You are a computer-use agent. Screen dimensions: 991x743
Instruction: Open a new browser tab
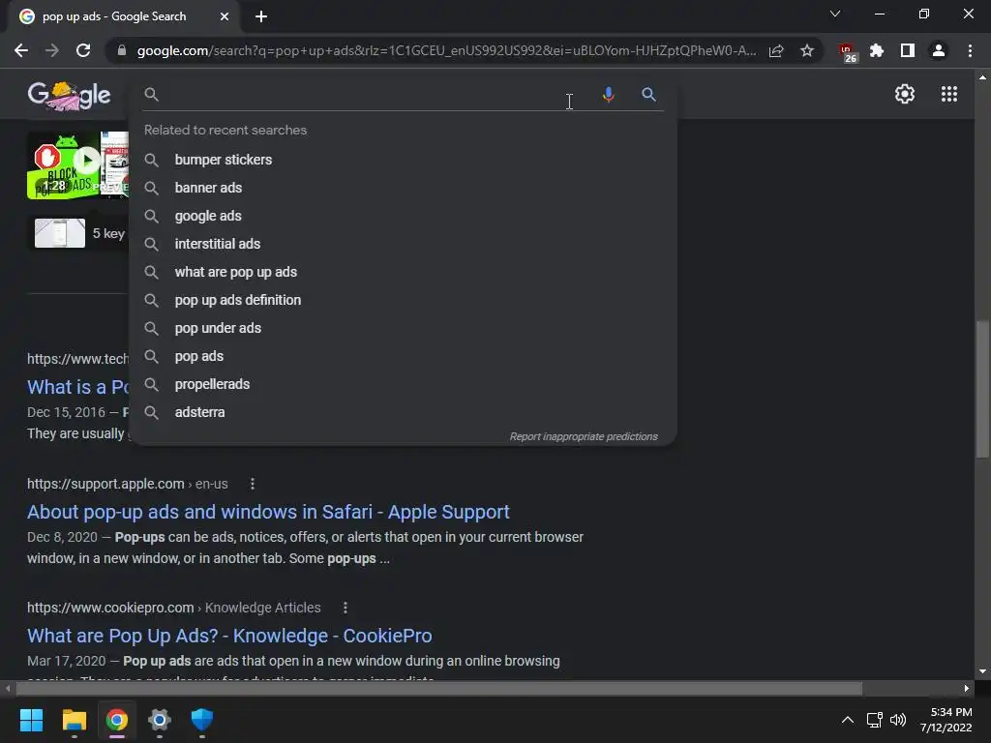coord(261,16)
